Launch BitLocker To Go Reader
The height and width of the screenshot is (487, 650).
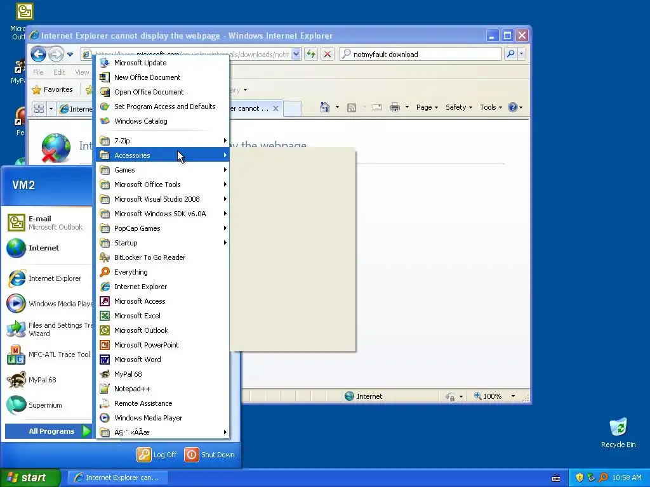(x=162, y=257)
